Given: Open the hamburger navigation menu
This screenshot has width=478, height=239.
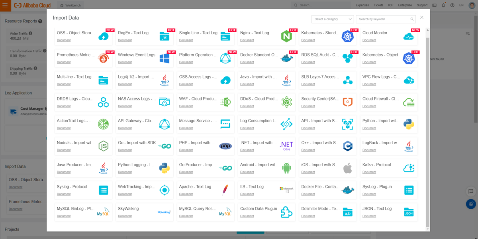Looking at the screenshot, I should pyautogui.click(x=5, y=5).
